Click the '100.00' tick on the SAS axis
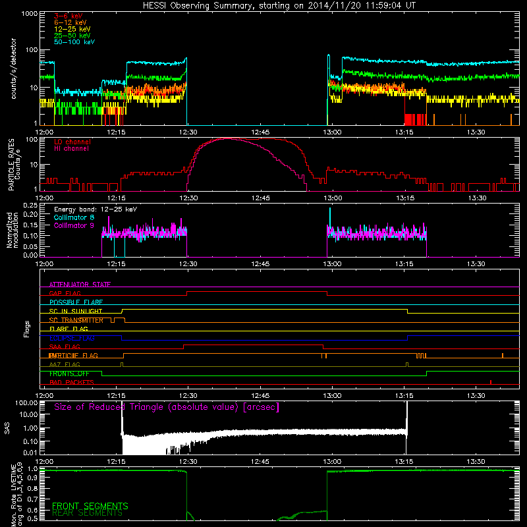Image resolution: width=527 pixels, height=527 pixels. point(26,402)
